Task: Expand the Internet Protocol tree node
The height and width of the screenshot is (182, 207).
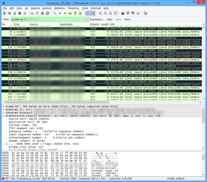Action: pyautogui.click(x=3, y=113)
